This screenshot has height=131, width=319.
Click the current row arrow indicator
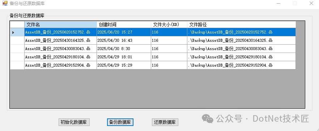point(13,32)
